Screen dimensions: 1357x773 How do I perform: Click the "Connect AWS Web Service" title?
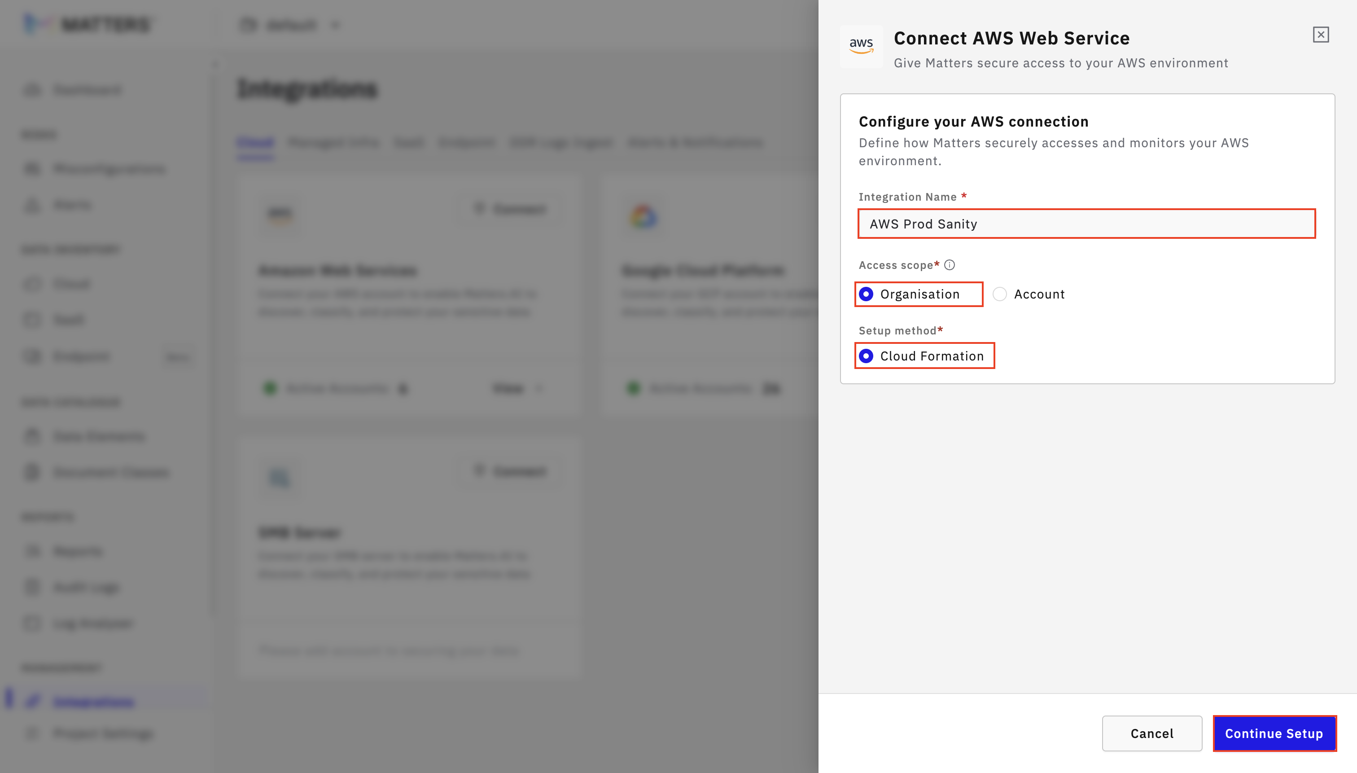1011,38
